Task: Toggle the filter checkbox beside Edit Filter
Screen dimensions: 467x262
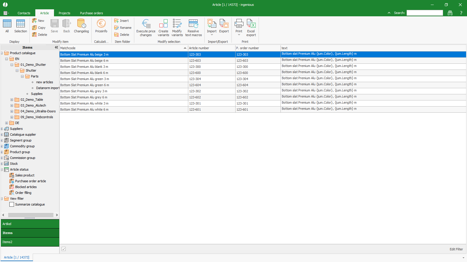Action: click(x=64, y=249)
